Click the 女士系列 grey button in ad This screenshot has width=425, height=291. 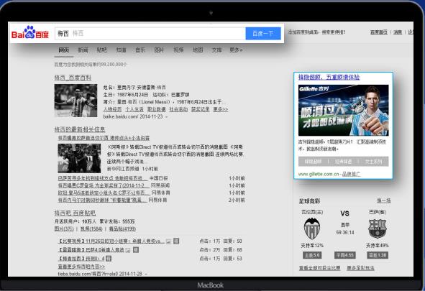point(373,162)
